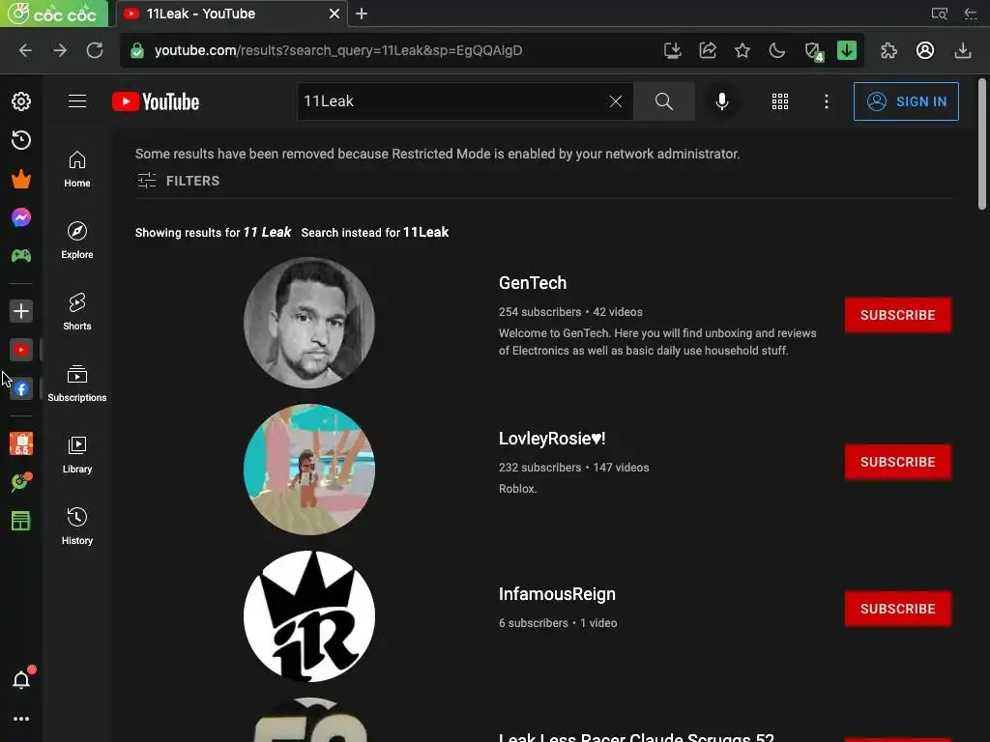Go back to previous page
This screenshot has width=990, height=742.
[x=25, y=50]
